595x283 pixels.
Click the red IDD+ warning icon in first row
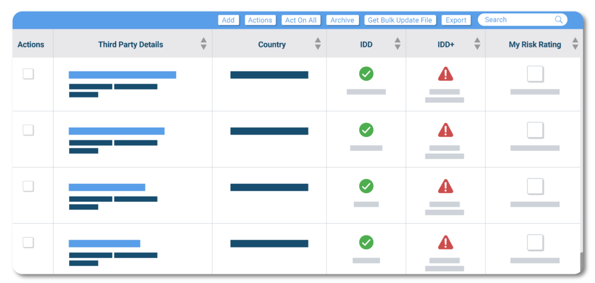(x=445, y=74)
